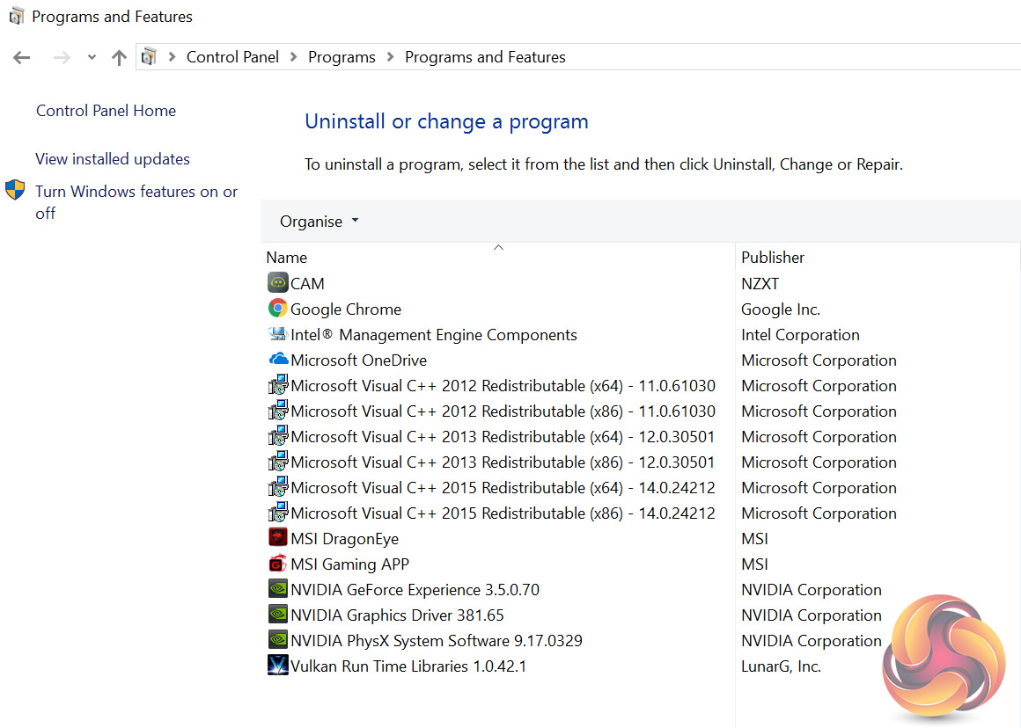Navigate to Programs in the breadcrumb
The image size is (1021, 728).
click(x=342, y=57)
